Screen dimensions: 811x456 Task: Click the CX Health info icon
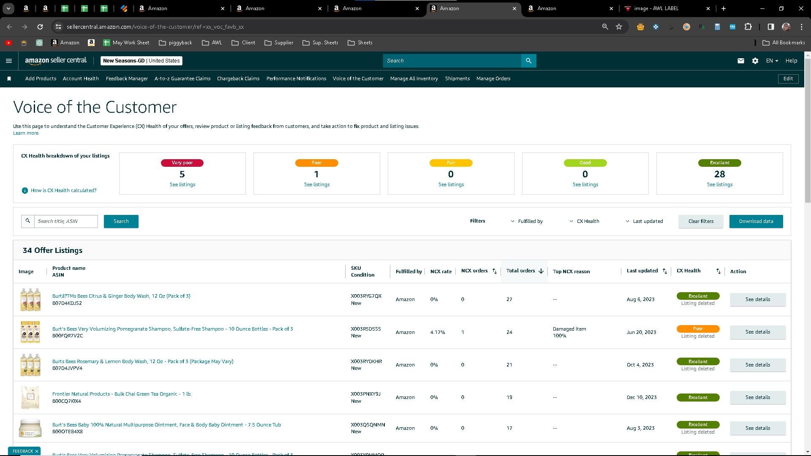(25, 190)
